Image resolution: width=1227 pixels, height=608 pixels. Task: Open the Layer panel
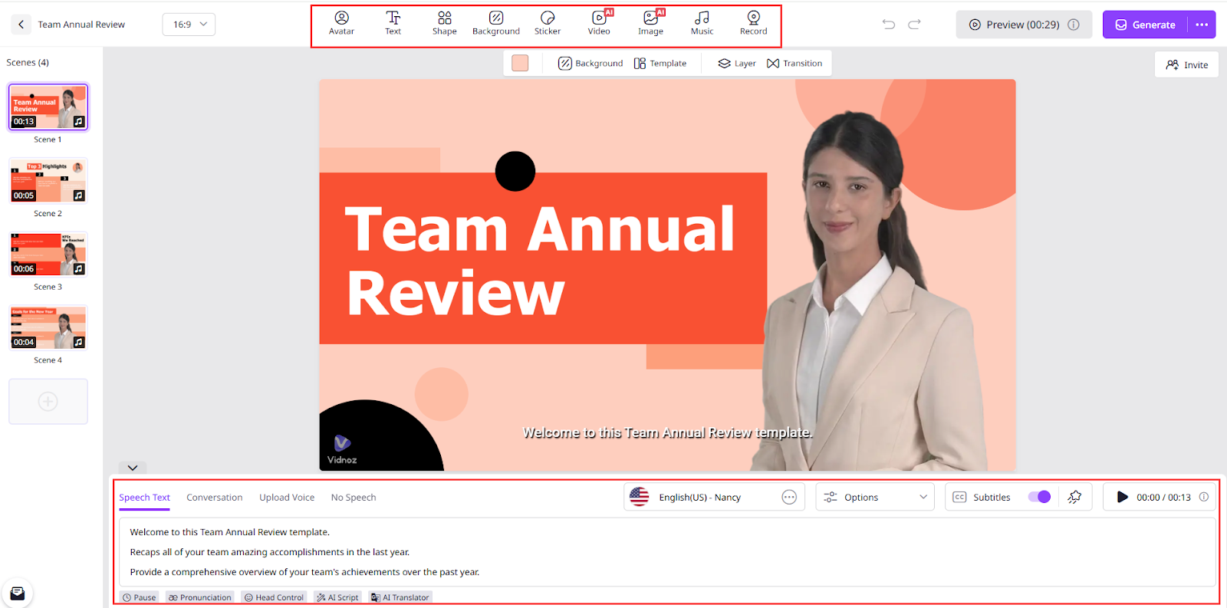737,64
